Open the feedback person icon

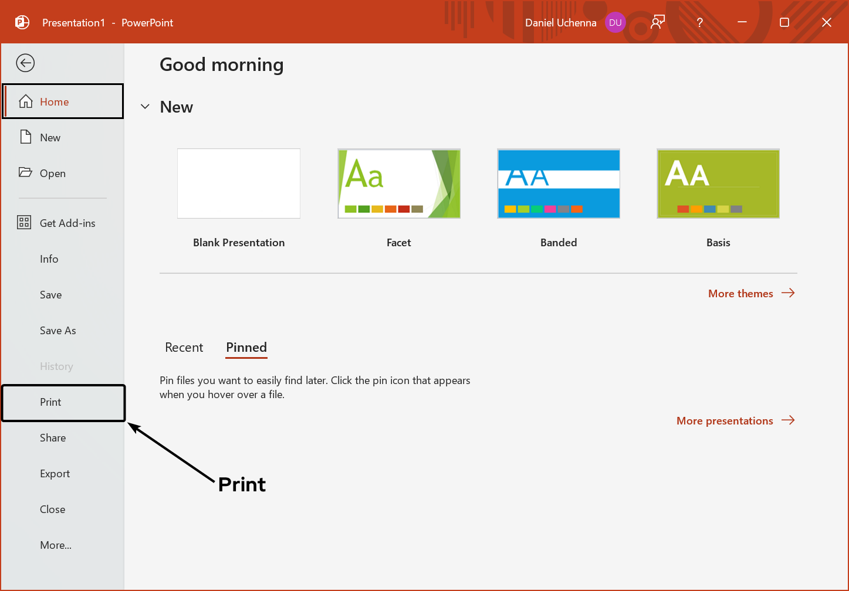(x=658, y=23)
